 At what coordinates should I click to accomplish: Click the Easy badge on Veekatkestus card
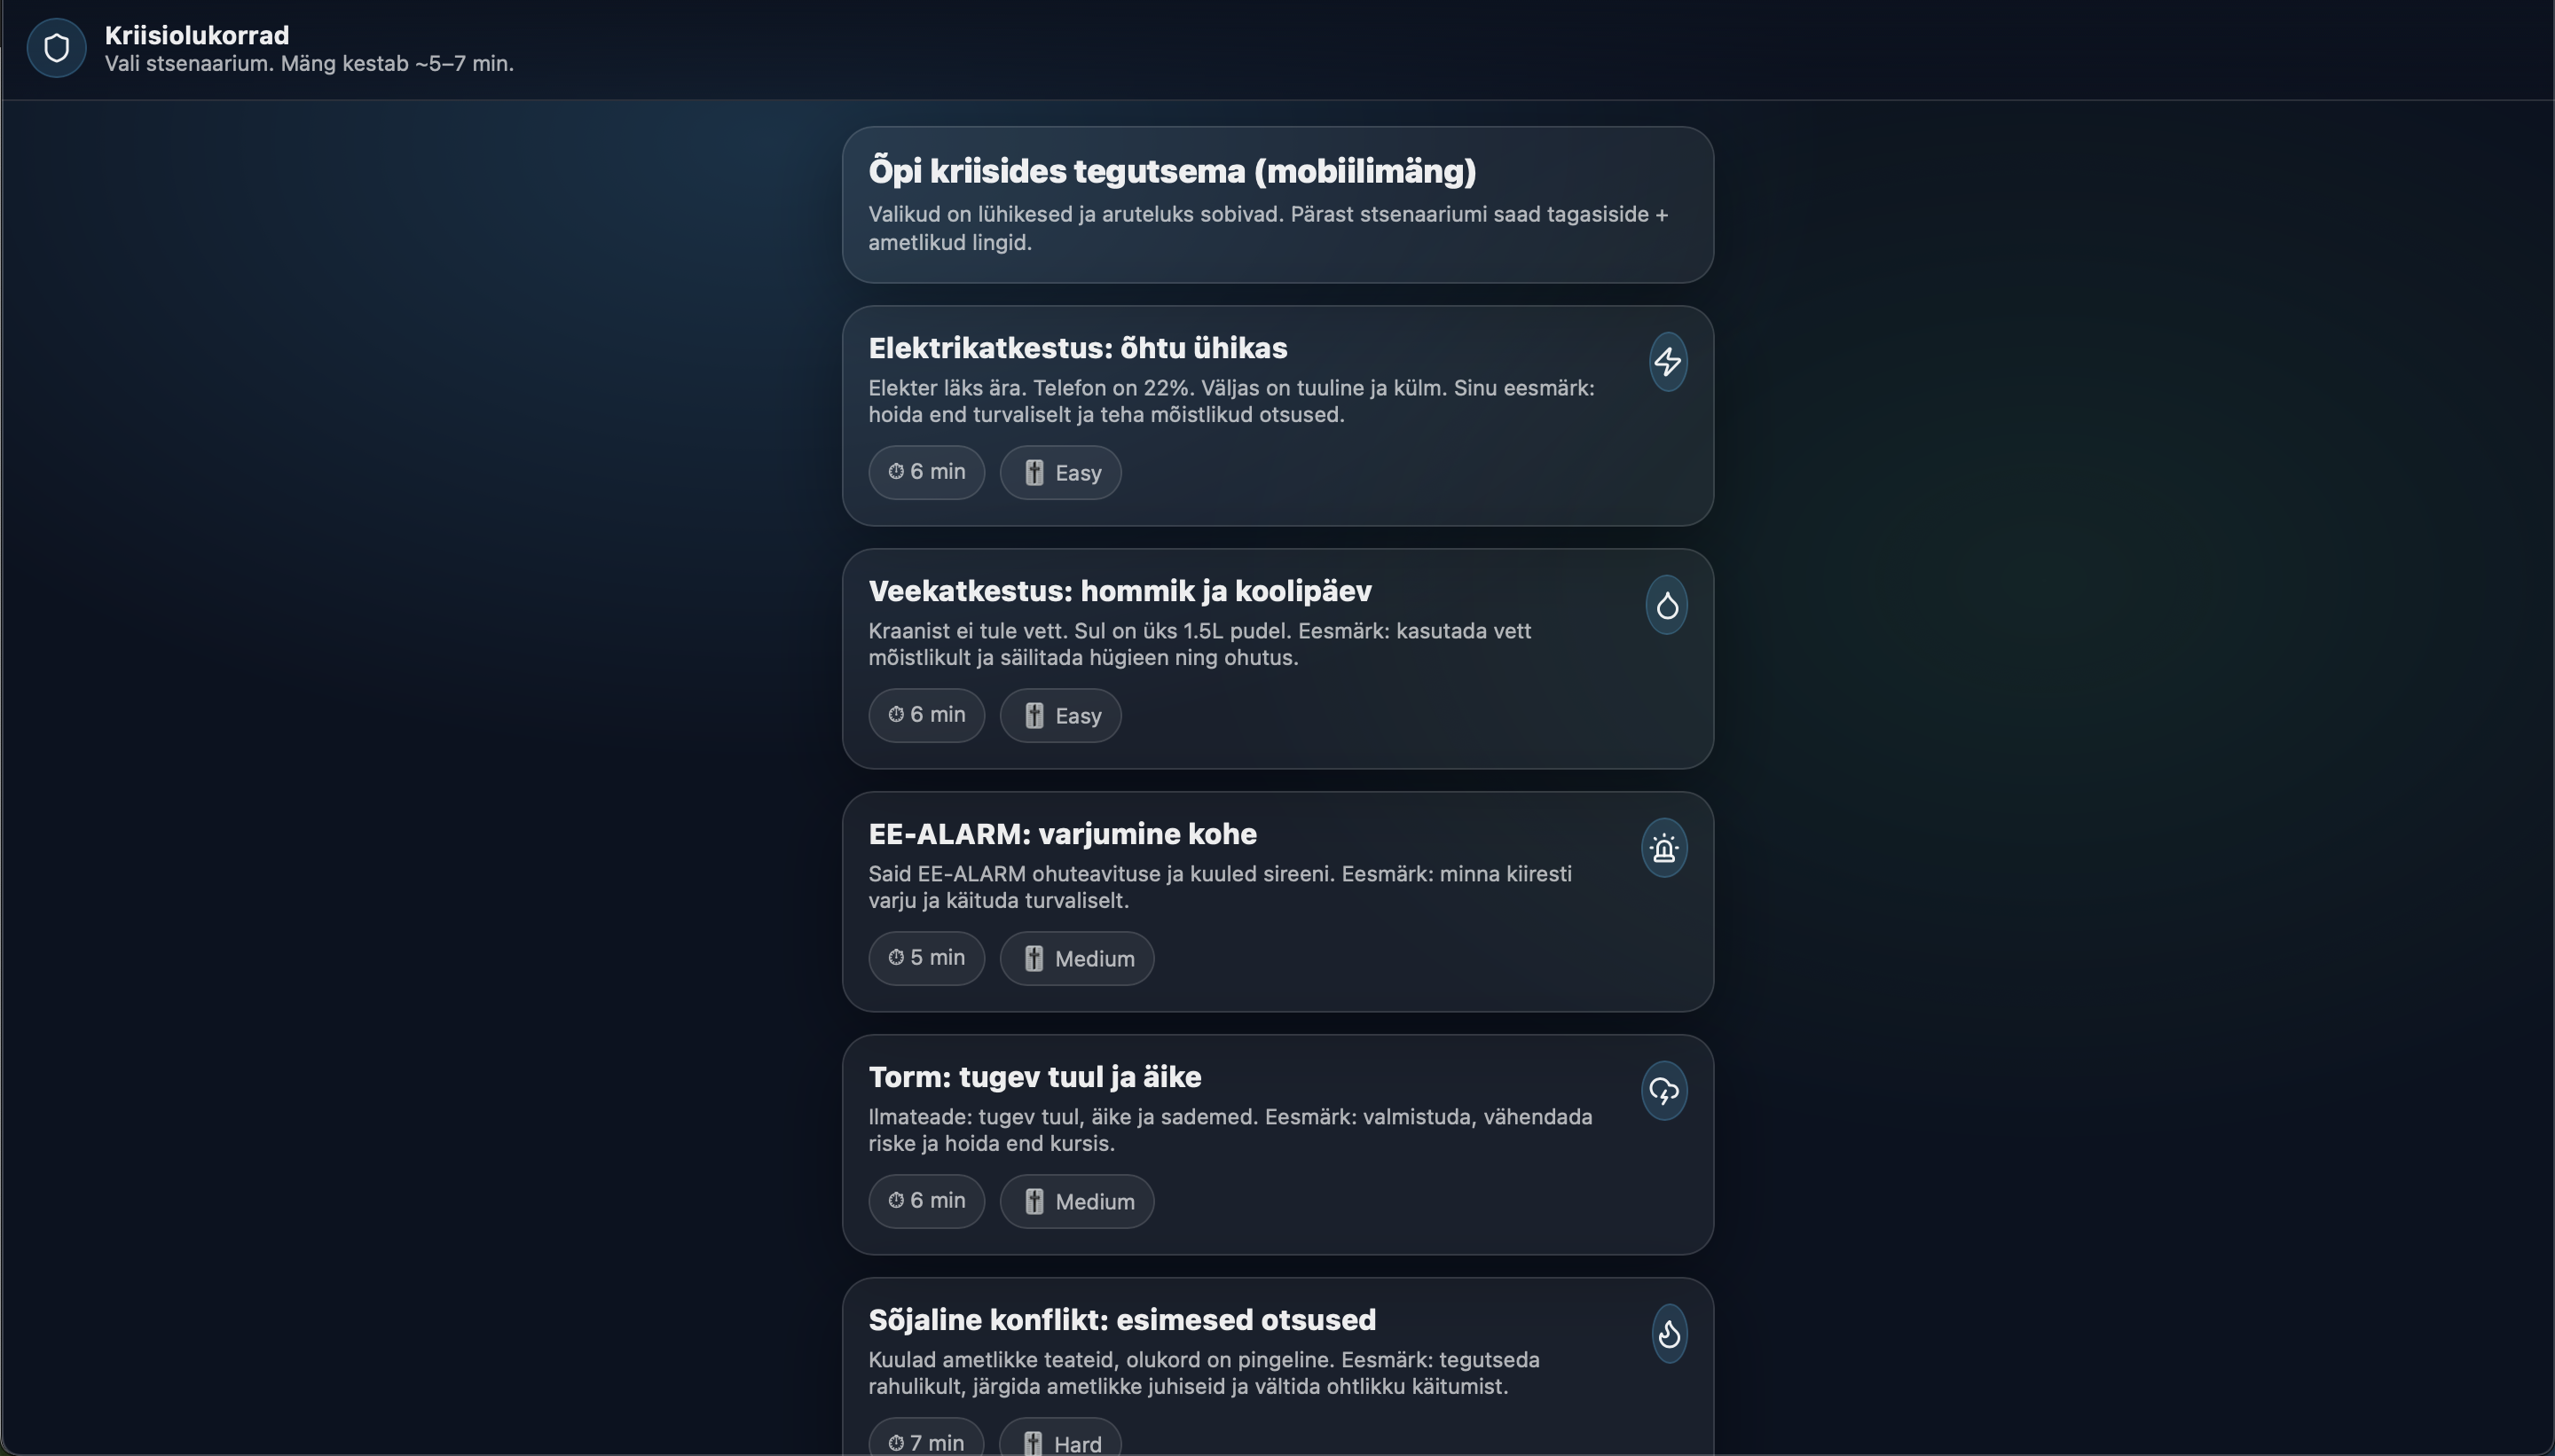click(1058, 715)
